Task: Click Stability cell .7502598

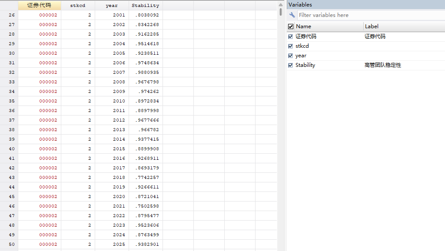Action: 146,206
